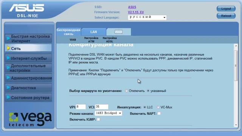
Task: Click the arrow icon beside Дополнительные настройки
Action: coord(8,68)
